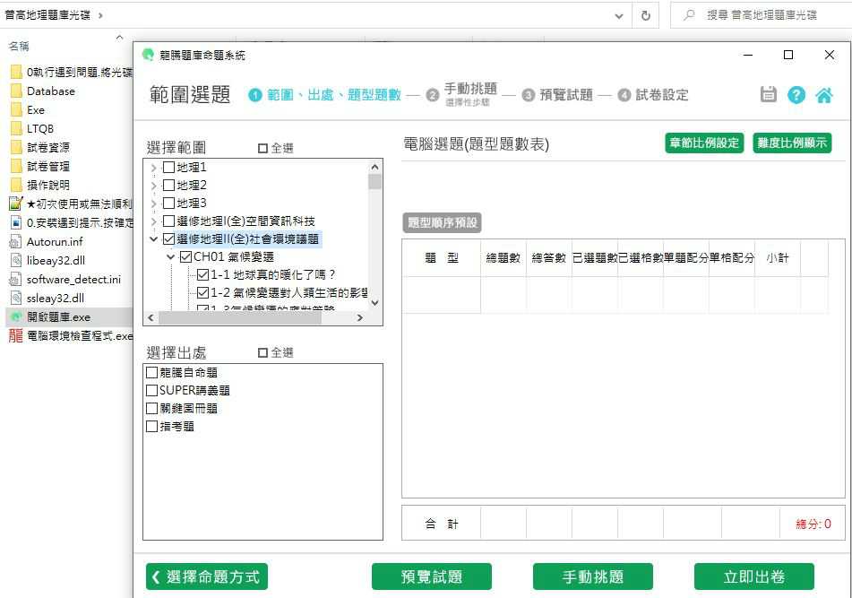Click the Explorer search input field
The width and height of the screenshot is (852, 598).
tap(761, 15)
